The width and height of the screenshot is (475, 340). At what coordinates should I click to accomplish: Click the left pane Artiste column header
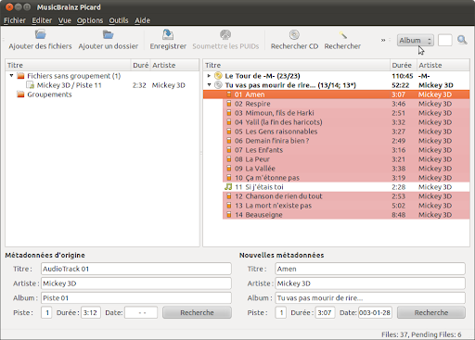point(174,65)
